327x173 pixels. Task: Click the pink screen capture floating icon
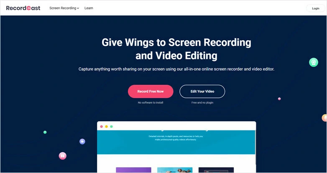[x=63, y=156]
